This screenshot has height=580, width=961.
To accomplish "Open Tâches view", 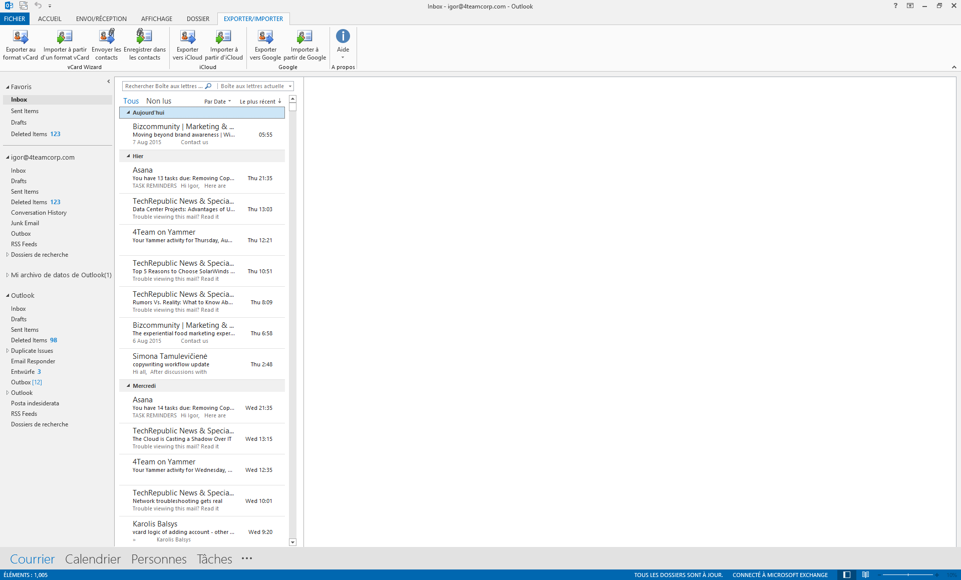I will [x=214, y=559].
